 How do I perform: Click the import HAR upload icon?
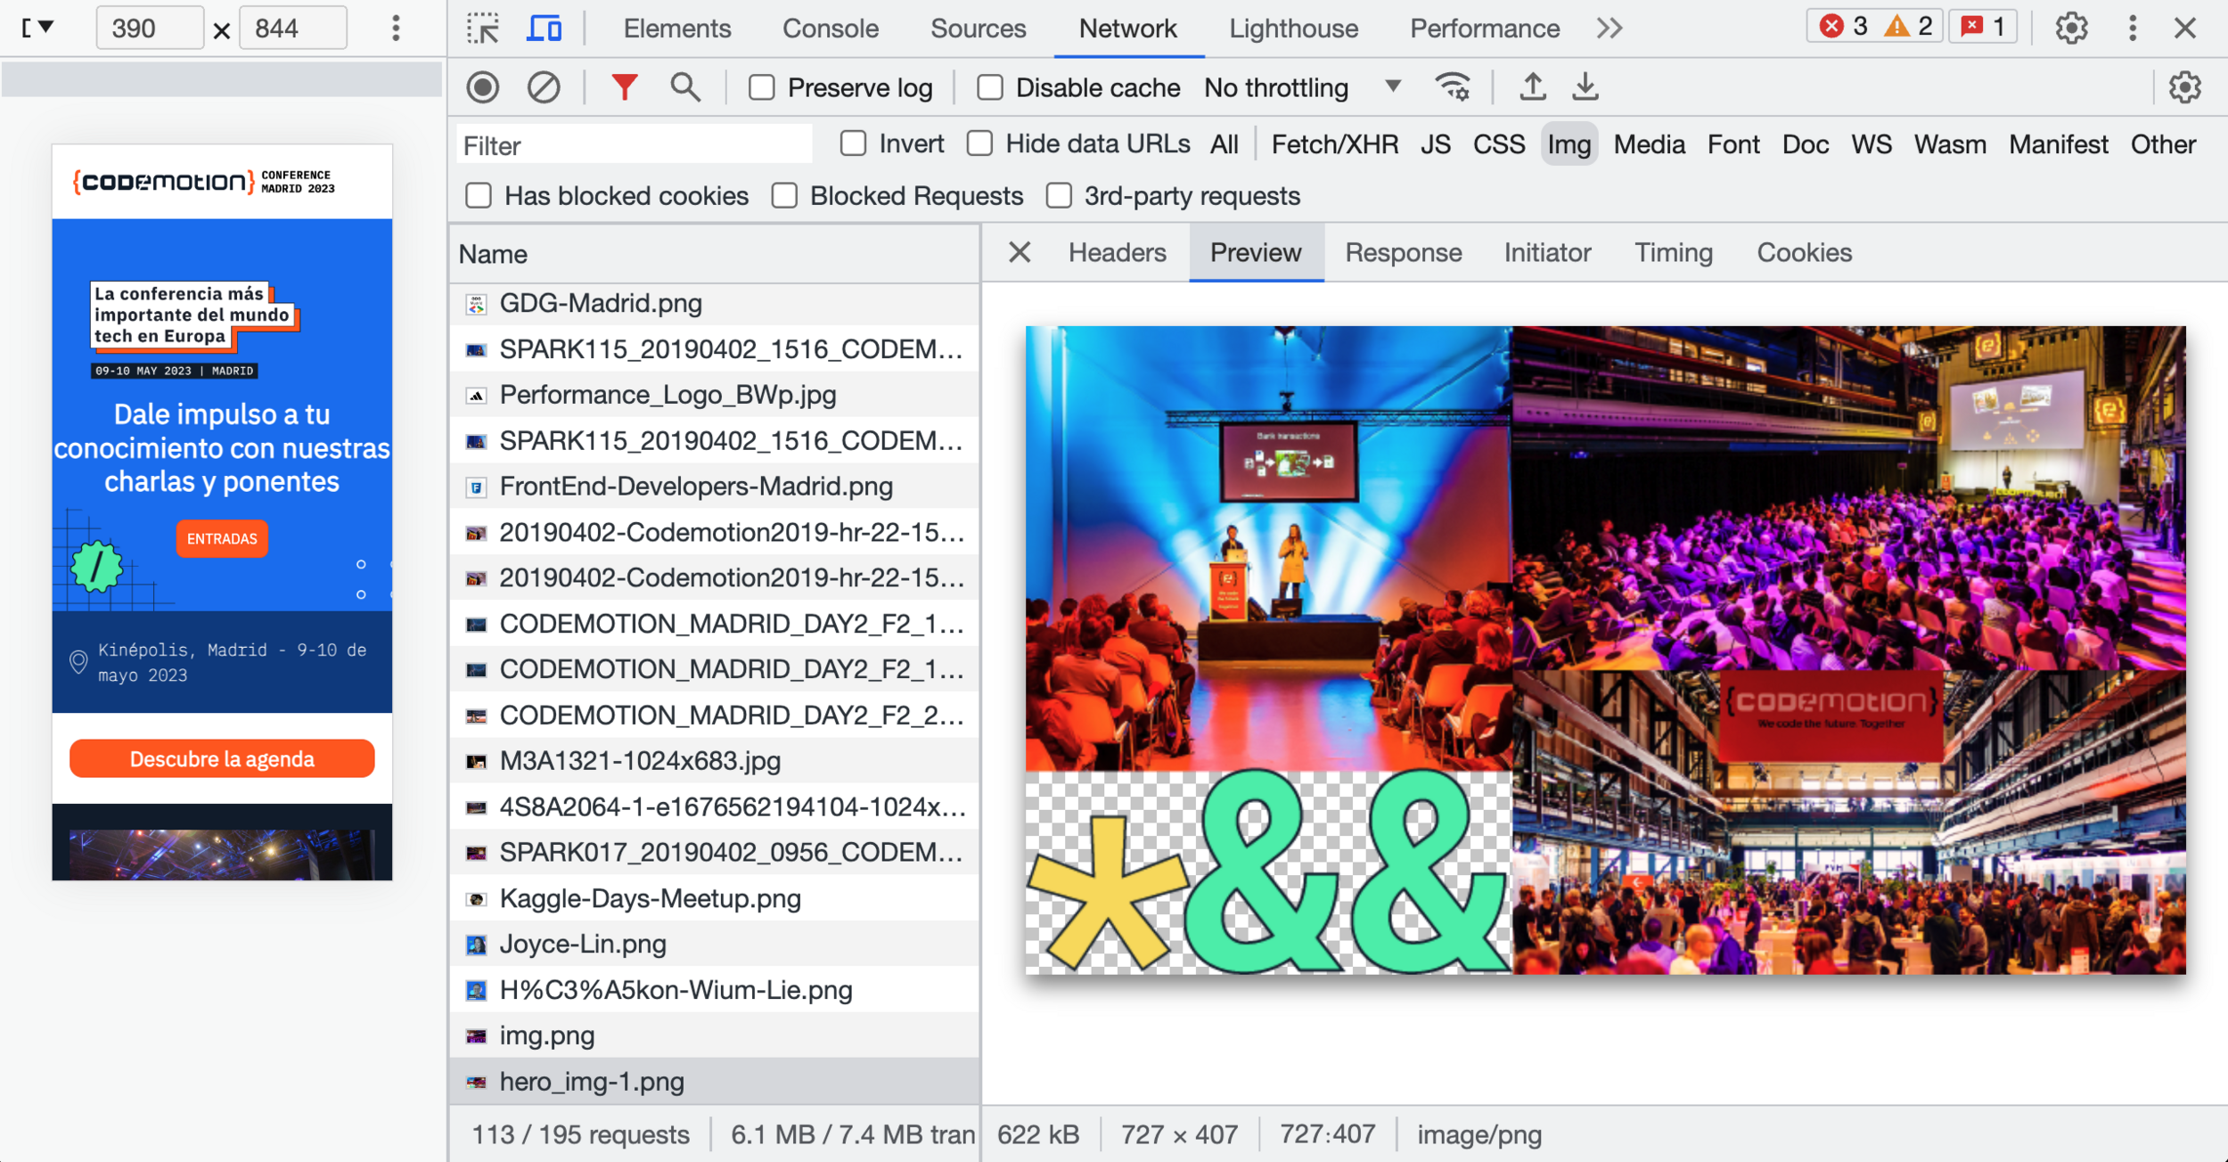(1533, 87)
